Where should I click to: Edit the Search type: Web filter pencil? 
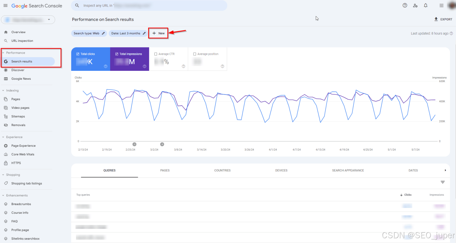point(103,33)
